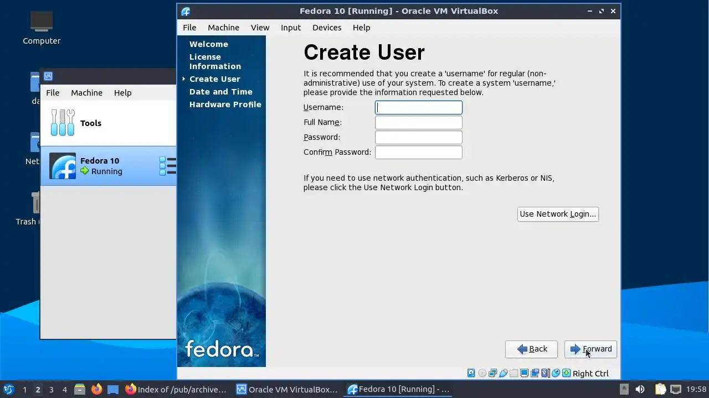Click the blue show-desktop icon on taskbar

[113, 389]
